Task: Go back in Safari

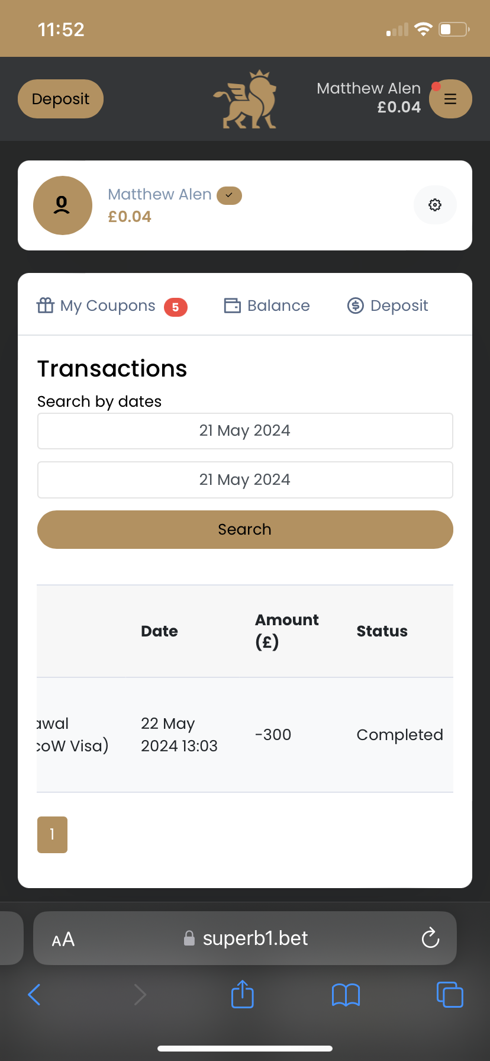Action: [35, 995]
